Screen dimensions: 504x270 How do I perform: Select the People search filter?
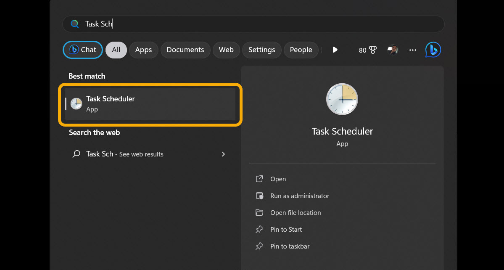point(301,50)
